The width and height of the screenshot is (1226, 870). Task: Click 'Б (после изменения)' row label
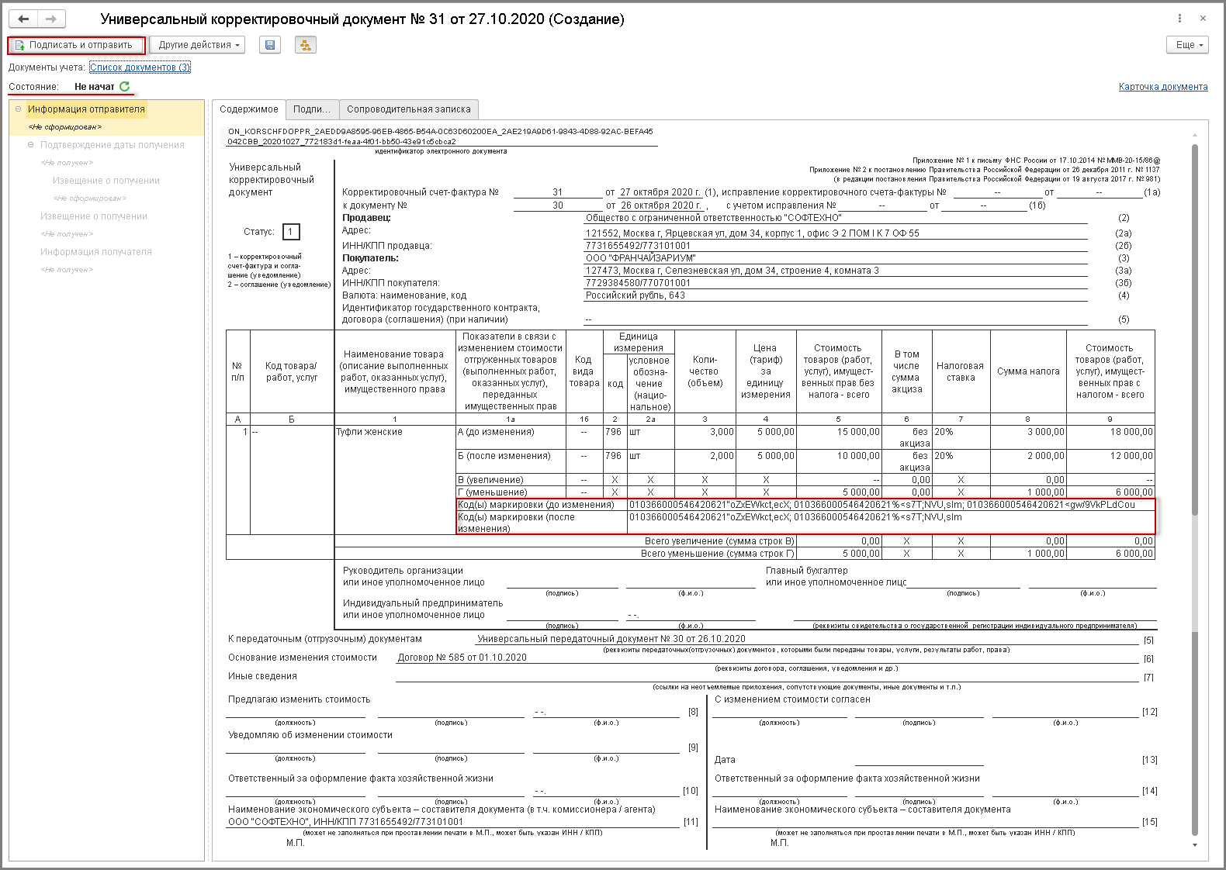[x=504, y=456]
